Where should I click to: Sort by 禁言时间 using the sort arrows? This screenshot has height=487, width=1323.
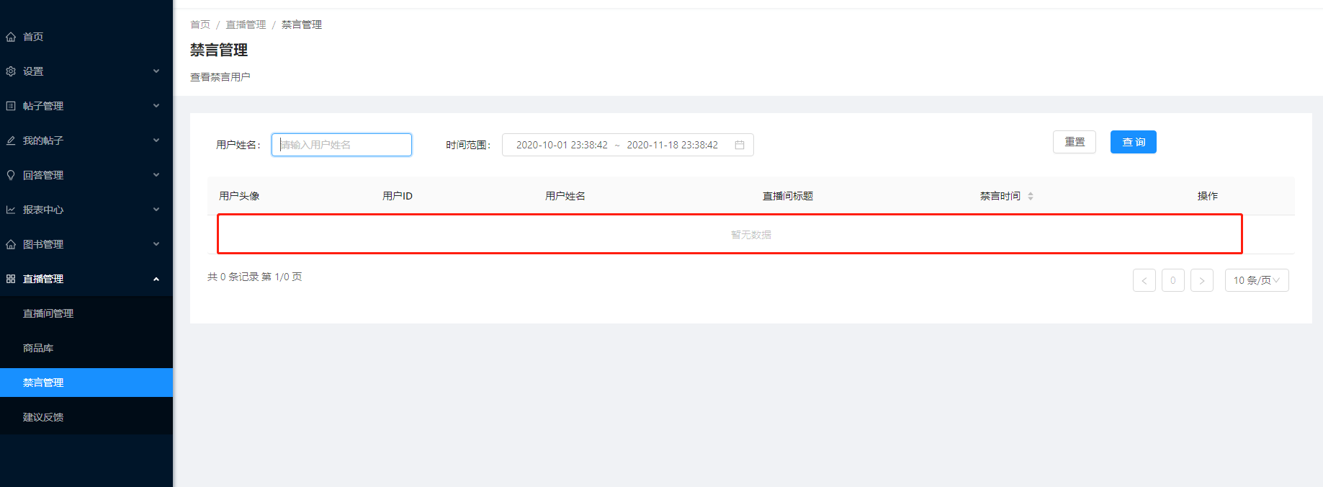(x=1031, y=196)
